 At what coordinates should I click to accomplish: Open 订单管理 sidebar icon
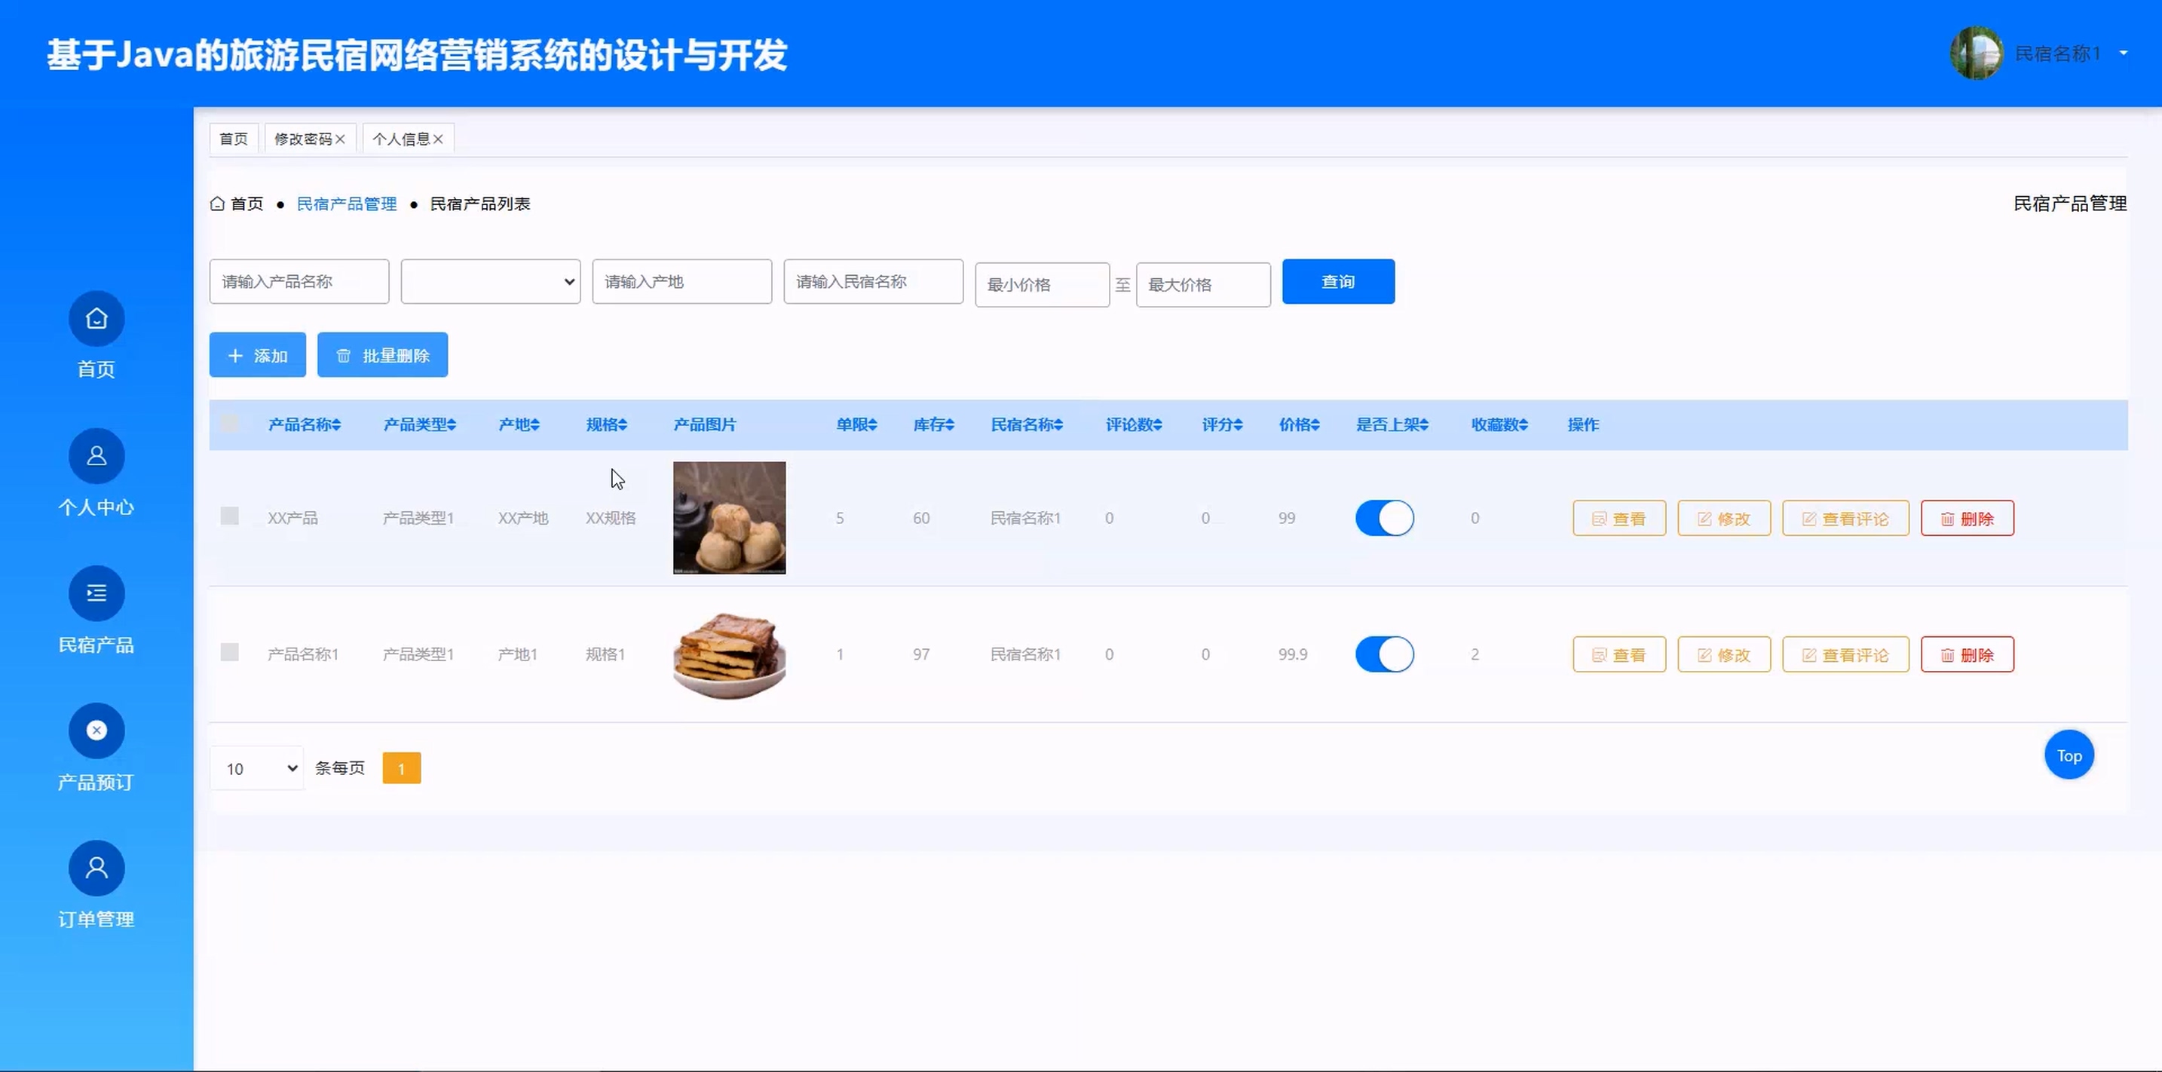(x=96, y=868)
